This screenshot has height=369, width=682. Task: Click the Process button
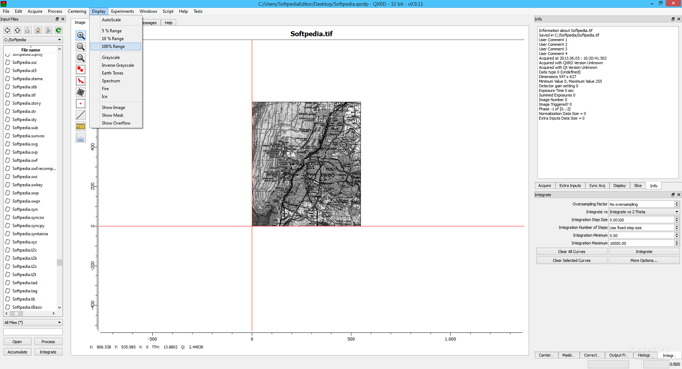[x=48, y=342]
